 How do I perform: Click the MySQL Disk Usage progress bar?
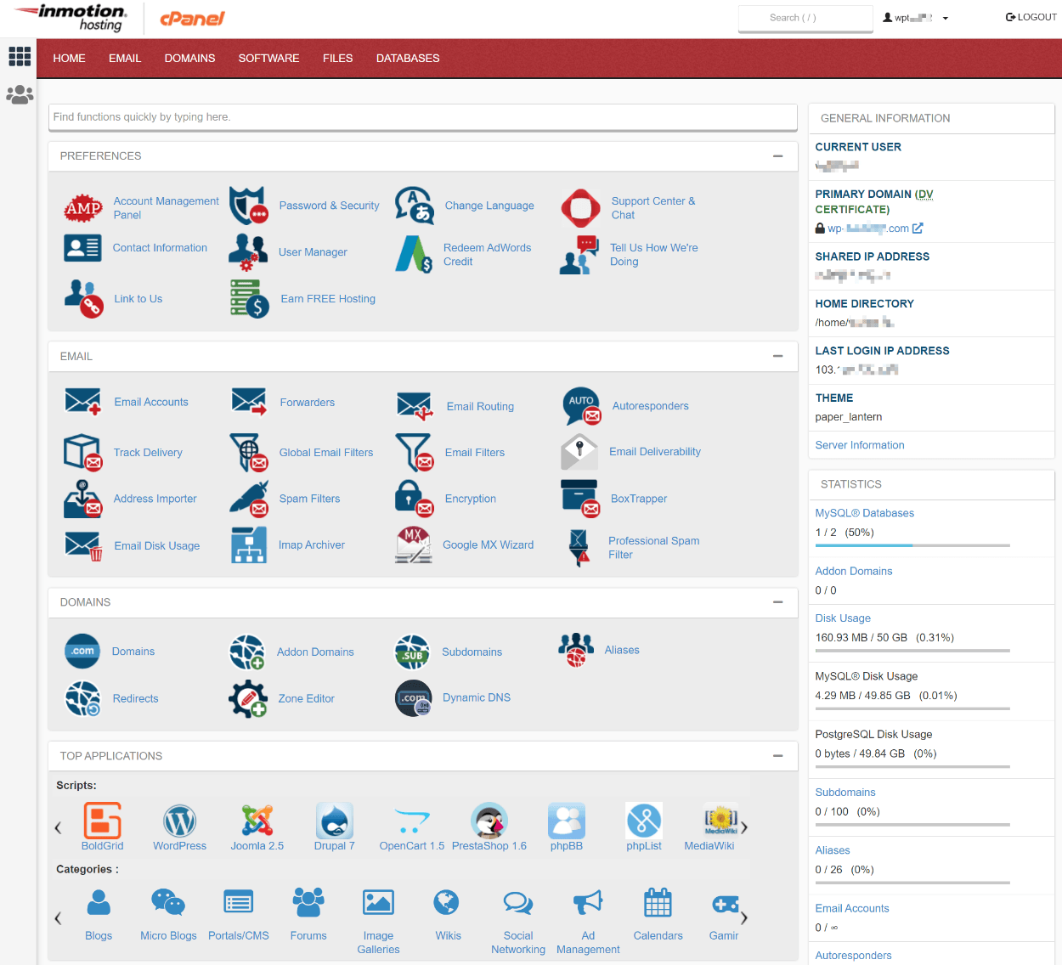(912, 708)
